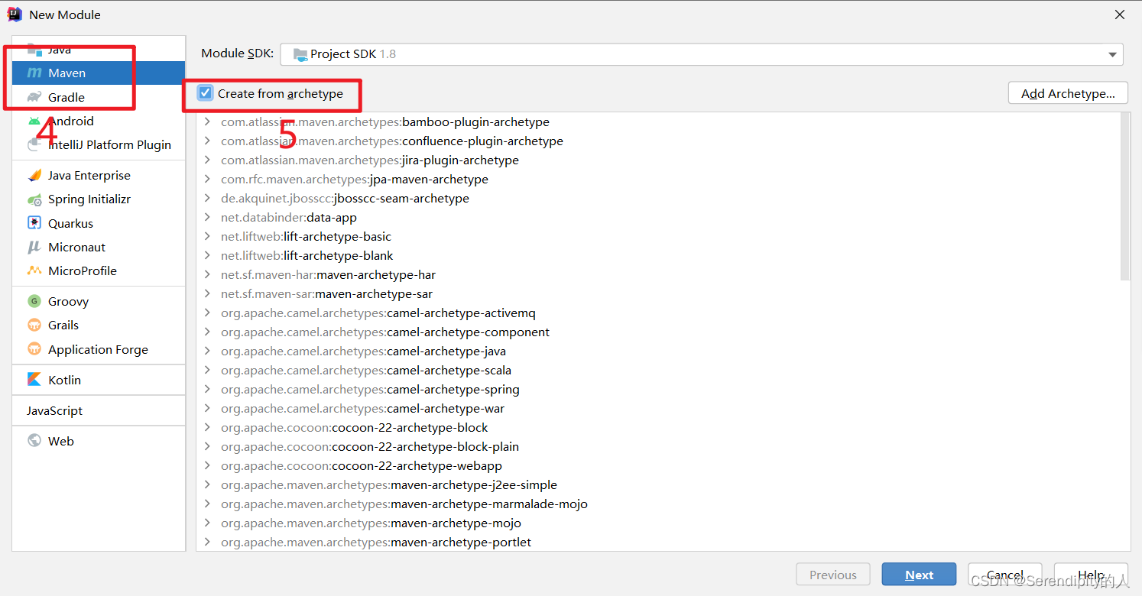Click the MicroProfile icon
The width and height of the screenshot is (1142, 596).
[x=34, y=270]
